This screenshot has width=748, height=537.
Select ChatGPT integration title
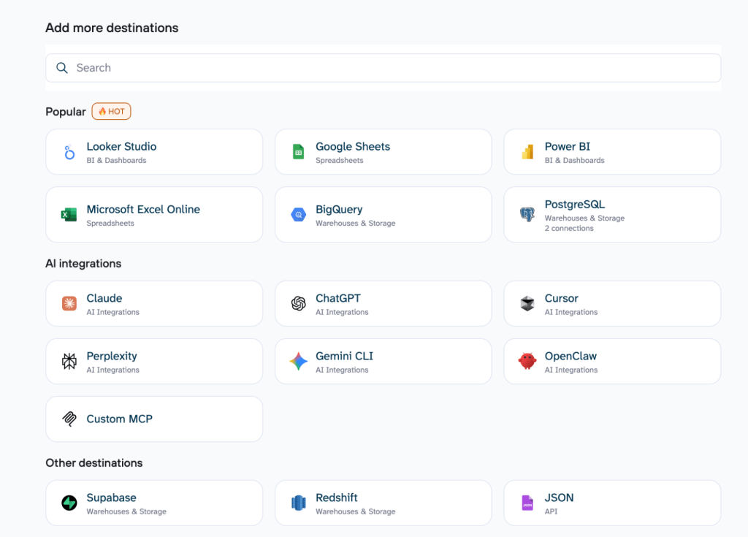point(338,298)
